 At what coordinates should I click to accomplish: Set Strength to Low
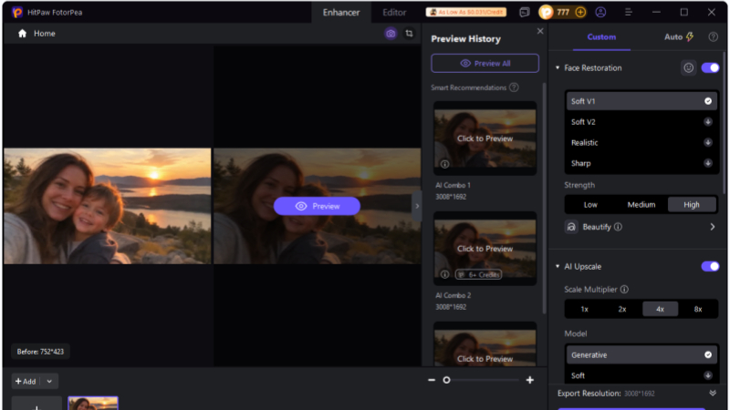point(590,204)
